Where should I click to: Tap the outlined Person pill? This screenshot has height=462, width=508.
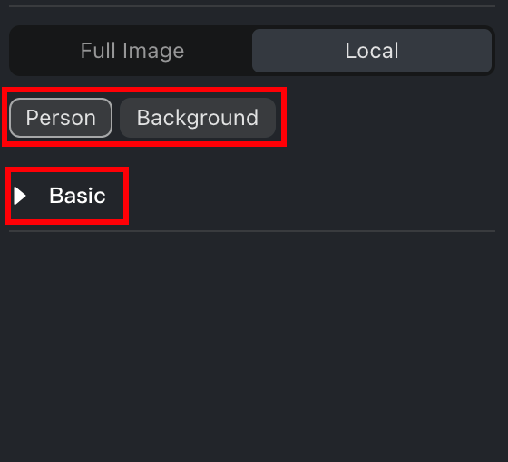[61, 118]
